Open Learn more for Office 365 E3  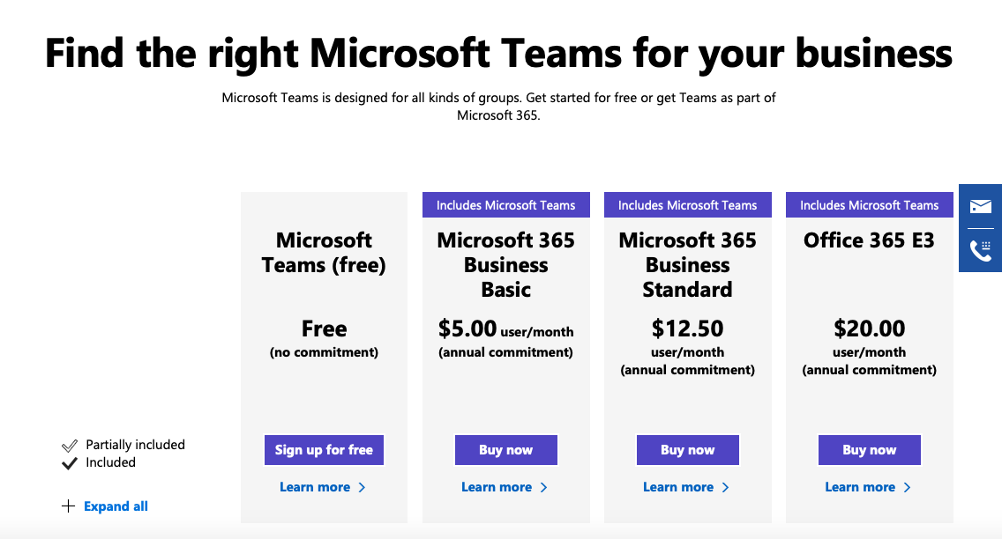pos(860,487)
